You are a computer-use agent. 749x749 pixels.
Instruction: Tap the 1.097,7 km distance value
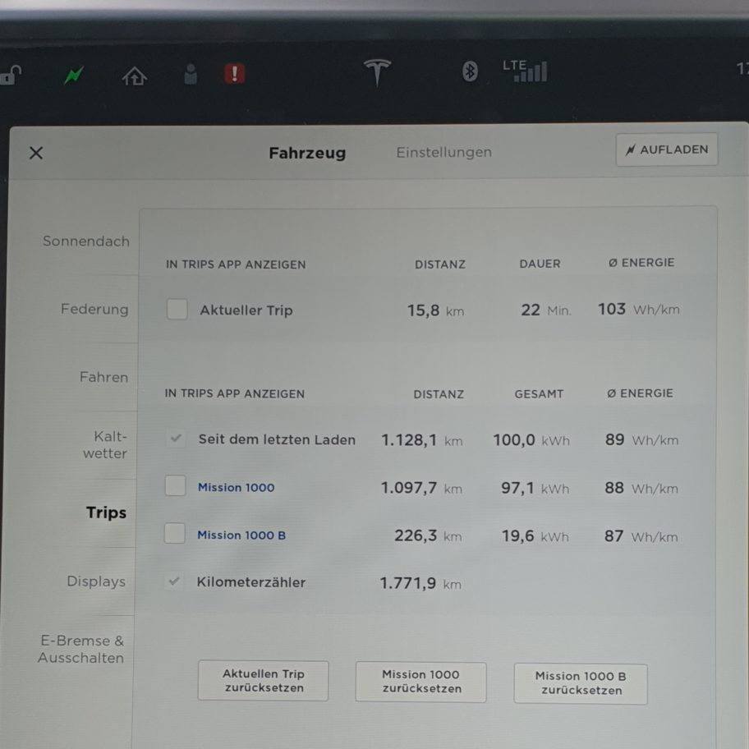pos(421,488)
